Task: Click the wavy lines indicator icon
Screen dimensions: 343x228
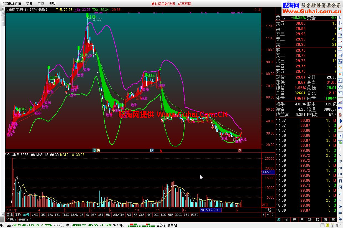Action: (340, 102)
